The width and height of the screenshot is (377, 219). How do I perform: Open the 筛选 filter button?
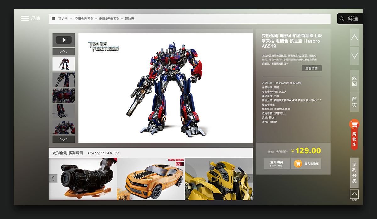[x=350, y=19]
